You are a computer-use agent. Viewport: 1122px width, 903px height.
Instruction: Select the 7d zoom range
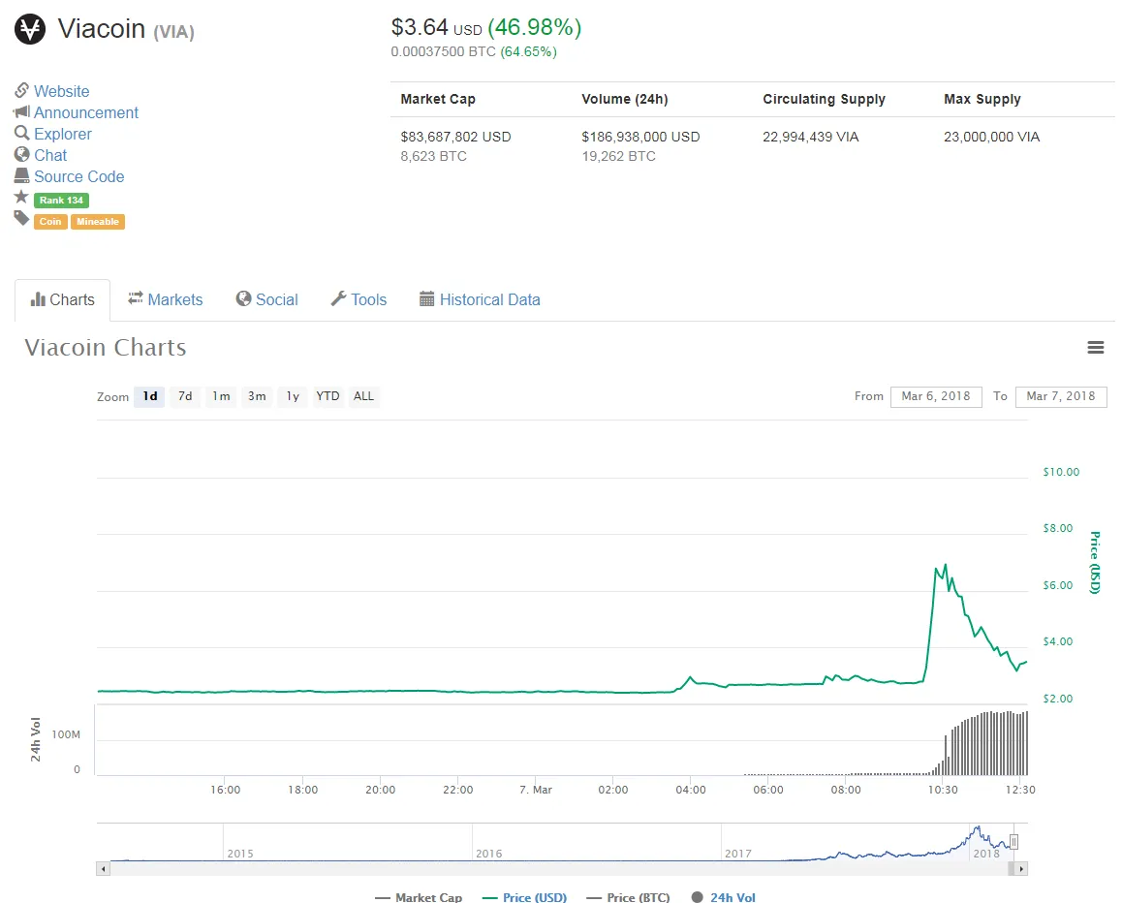pos(185,396)
